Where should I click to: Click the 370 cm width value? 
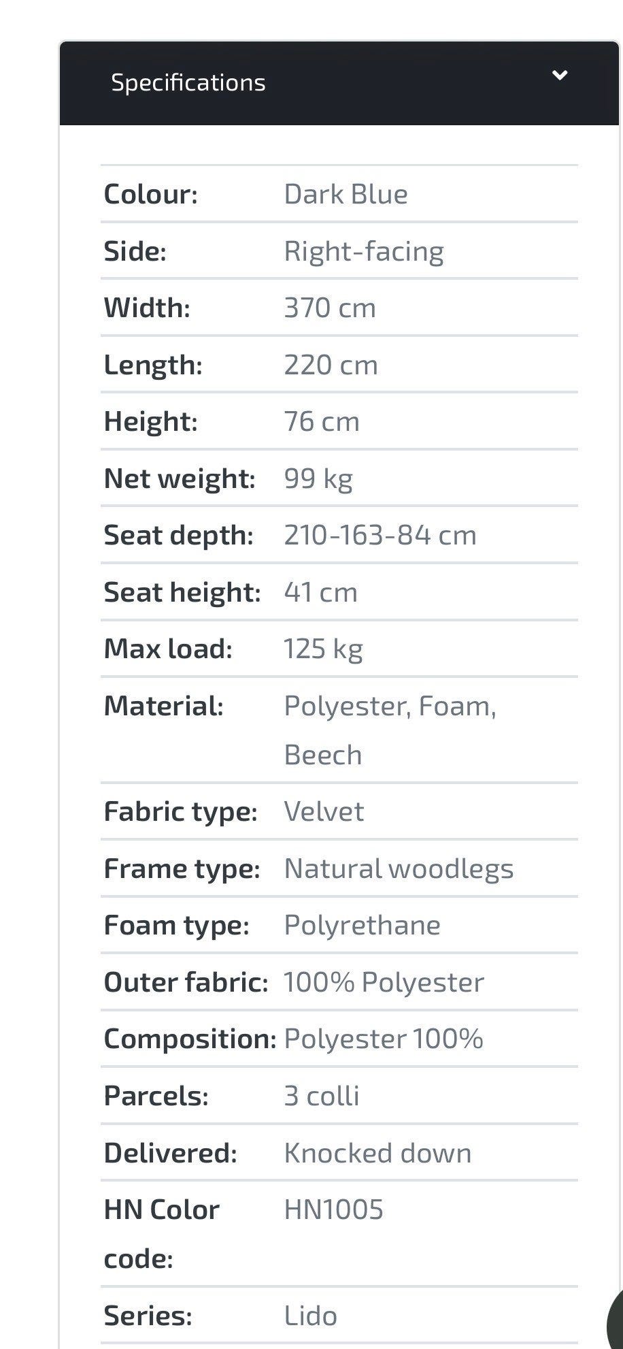coord(330,308)
